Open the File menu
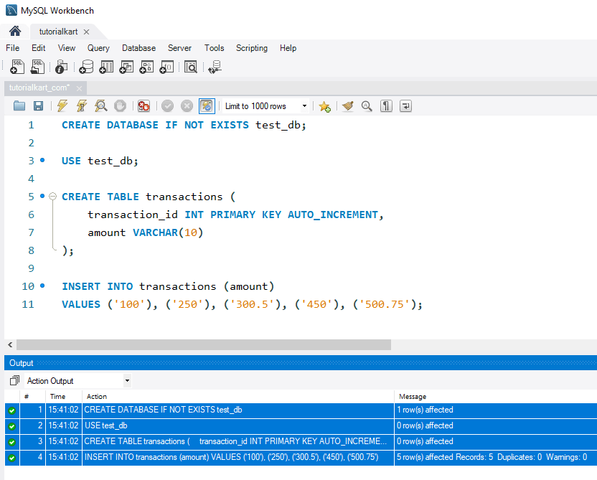The image size is (597, 480). (x=13, y=48)
